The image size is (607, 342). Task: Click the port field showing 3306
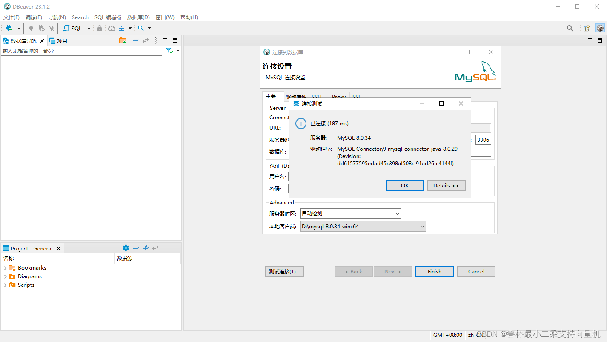(x=483, y=140)
